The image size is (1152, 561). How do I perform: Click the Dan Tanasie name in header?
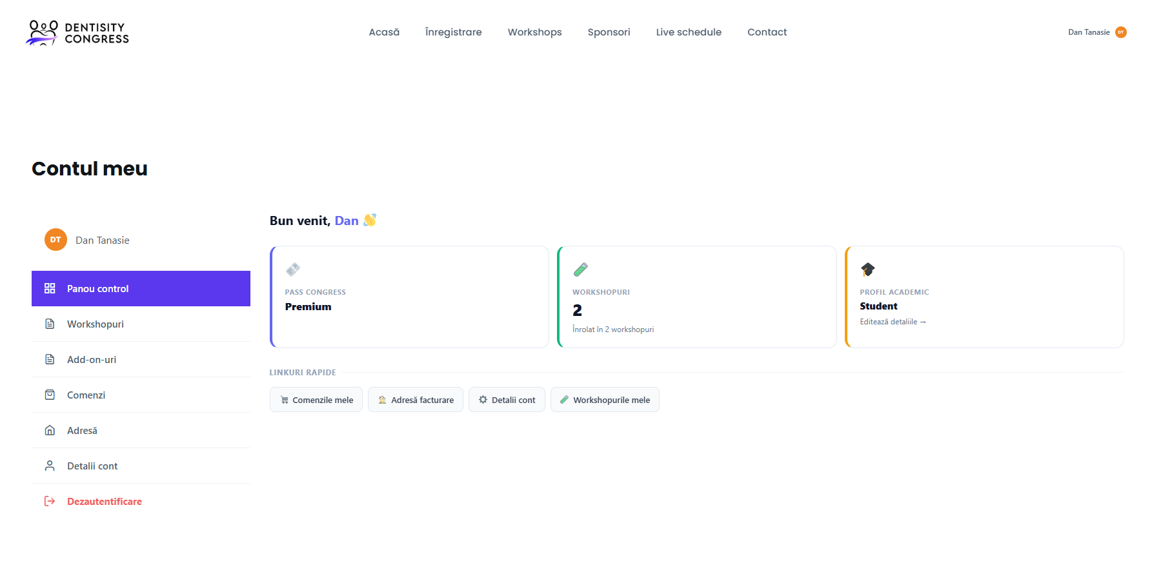1089,32
